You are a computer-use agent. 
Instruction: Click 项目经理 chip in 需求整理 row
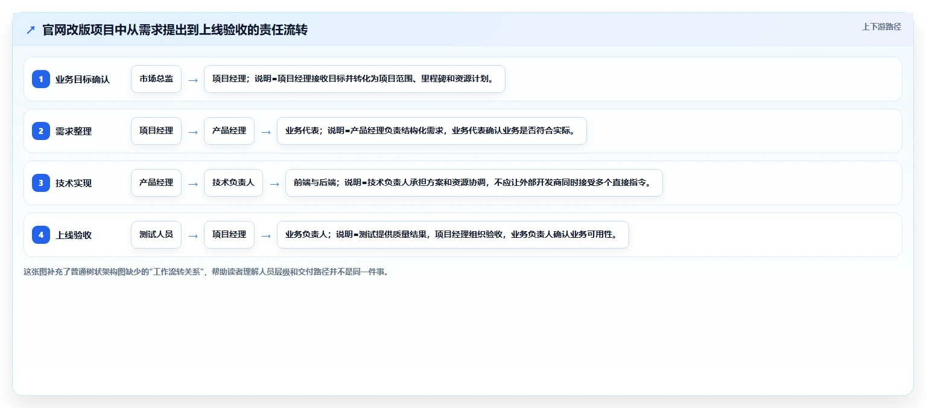click(156, 131)
